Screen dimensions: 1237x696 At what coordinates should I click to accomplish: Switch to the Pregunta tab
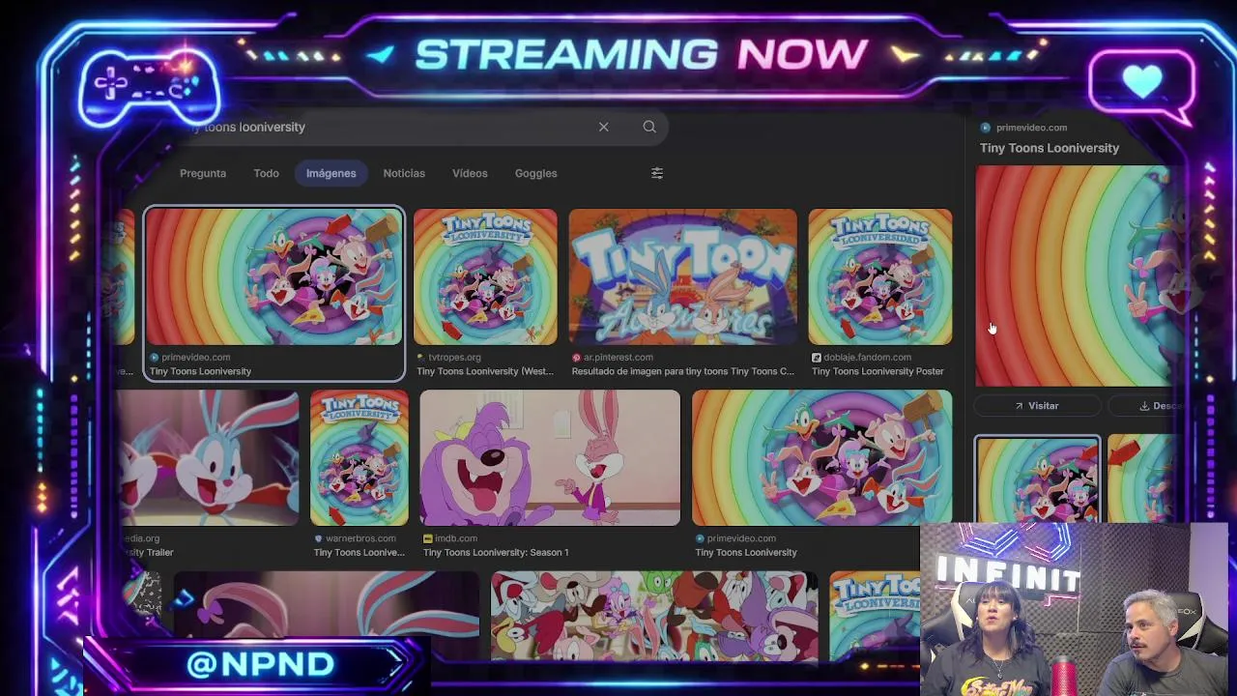[203, 173]
